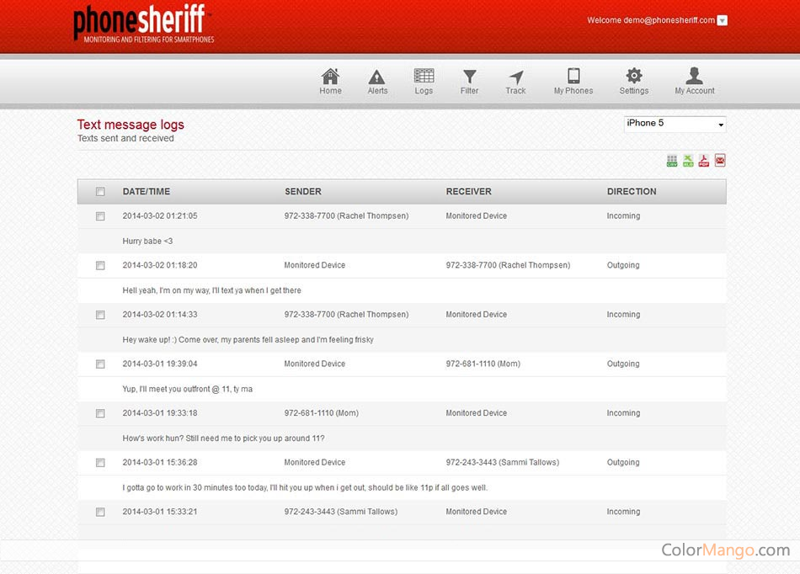The height and width of the screenshot is (574, 800).
Task: Check the box for the 15:36:28 message
Action: (x=100, y=463)
